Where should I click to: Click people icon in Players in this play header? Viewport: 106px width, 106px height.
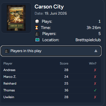pyautogui.click(x=7, y=51)
